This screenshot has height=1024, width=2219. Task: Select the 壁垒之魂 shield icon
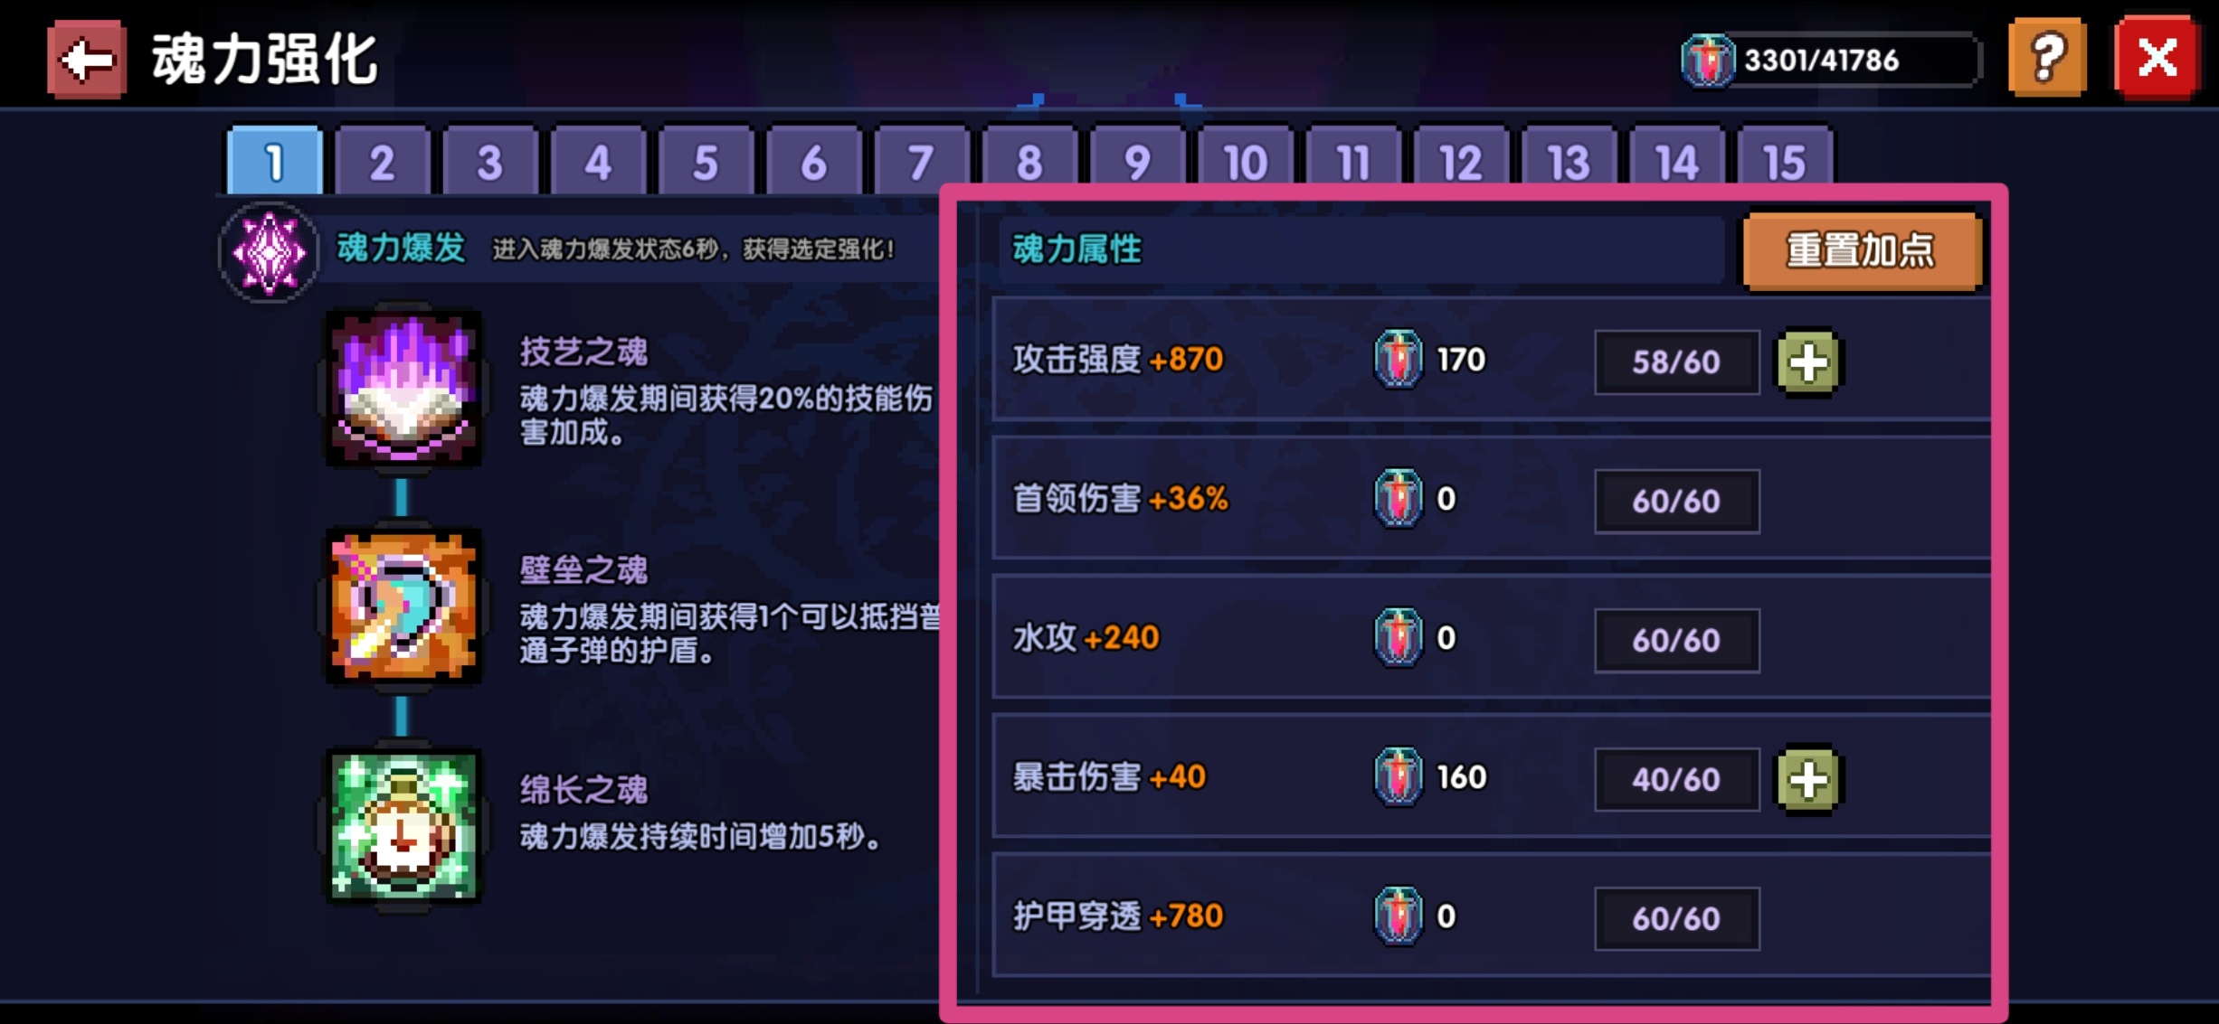tap(403, 606)
